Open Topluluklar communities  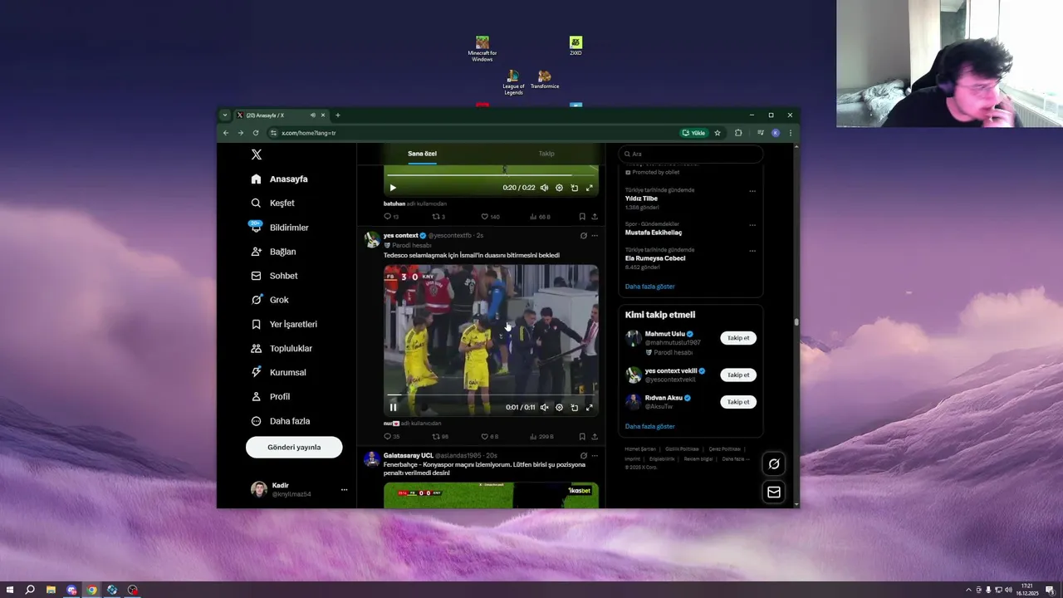tap(281, 348)
